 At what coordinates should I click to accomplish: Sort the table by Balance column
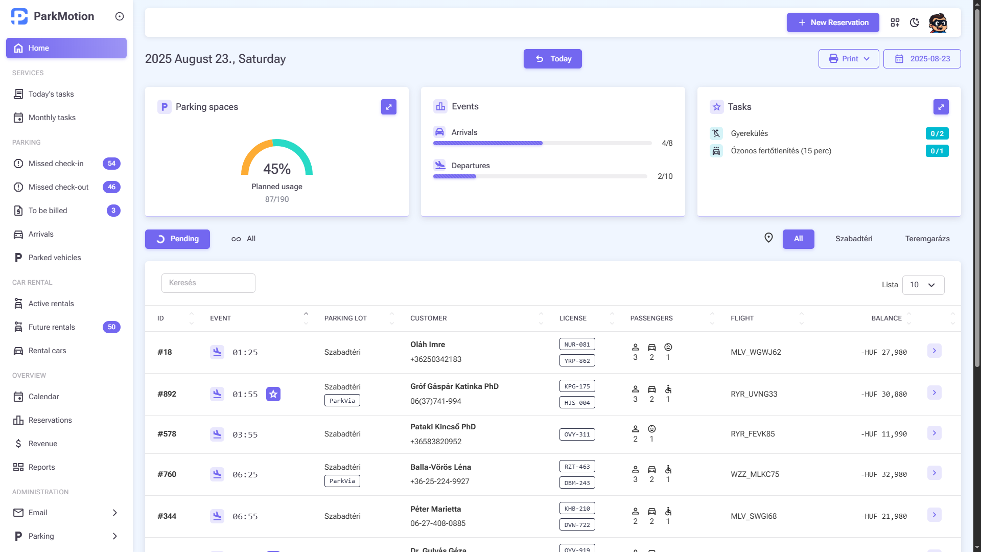pyautogui.click(x=909, y=318)
